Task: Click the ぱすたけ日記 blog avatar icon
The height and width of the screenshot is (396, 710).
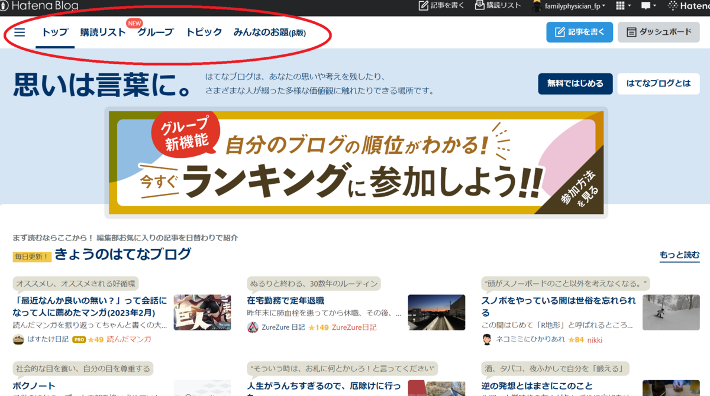Action: point(18,339)
